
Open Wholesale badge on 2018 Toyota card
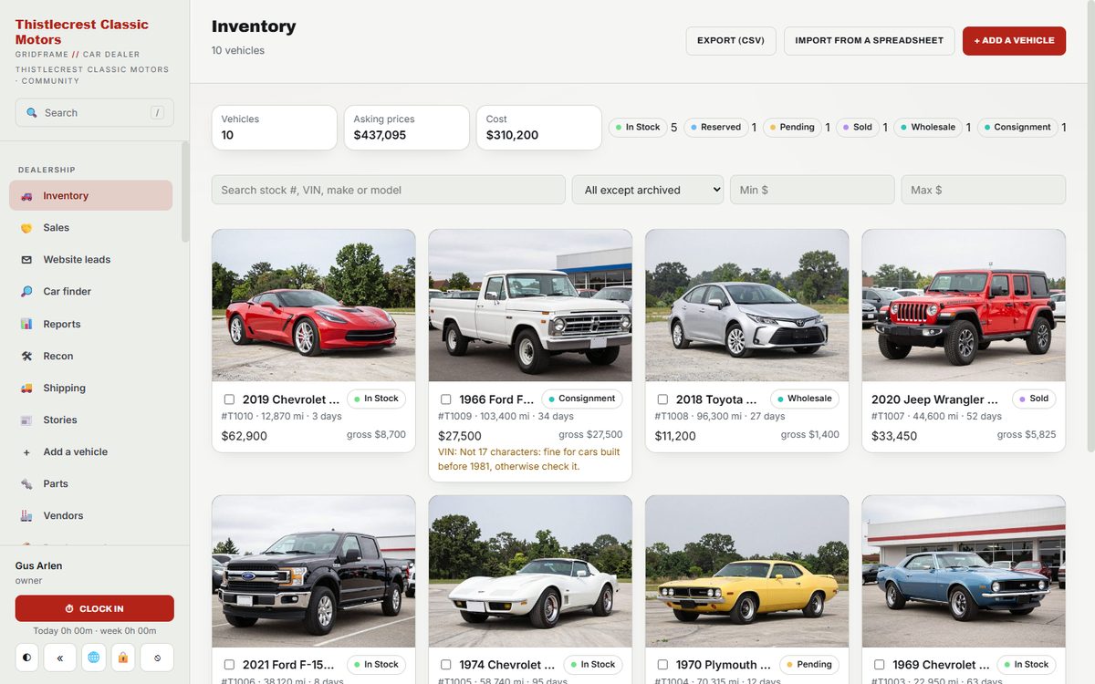(805, 399)
